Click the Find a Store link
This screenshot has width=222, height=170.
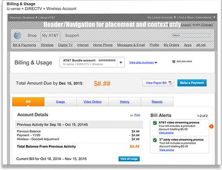click(186, 17)
